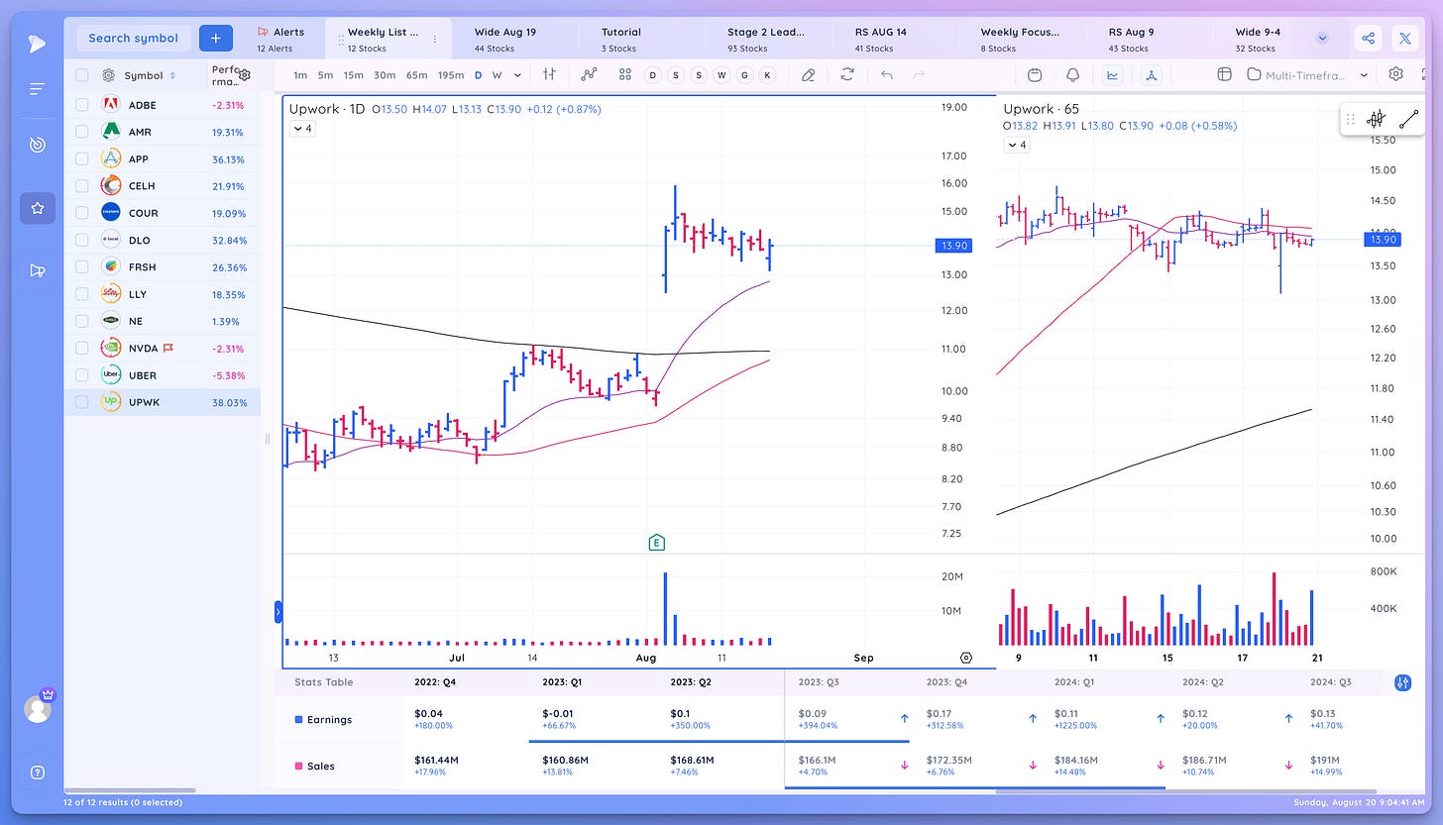Open the Multi-Timeframe layout dropdown
Image resolution: width=1443 pixels, height=825 pixels.
pos(1307,74)
